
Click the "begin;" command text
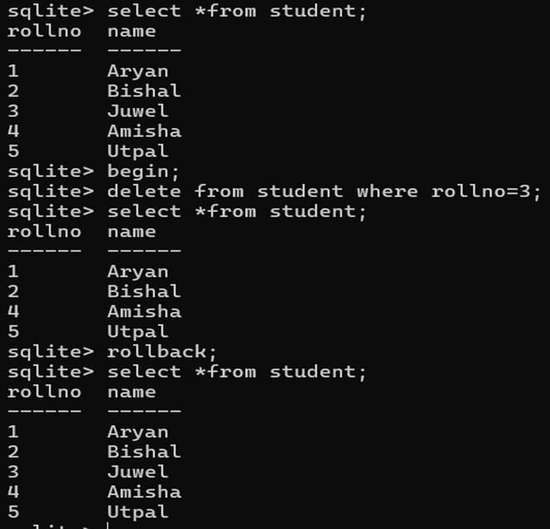144,172
